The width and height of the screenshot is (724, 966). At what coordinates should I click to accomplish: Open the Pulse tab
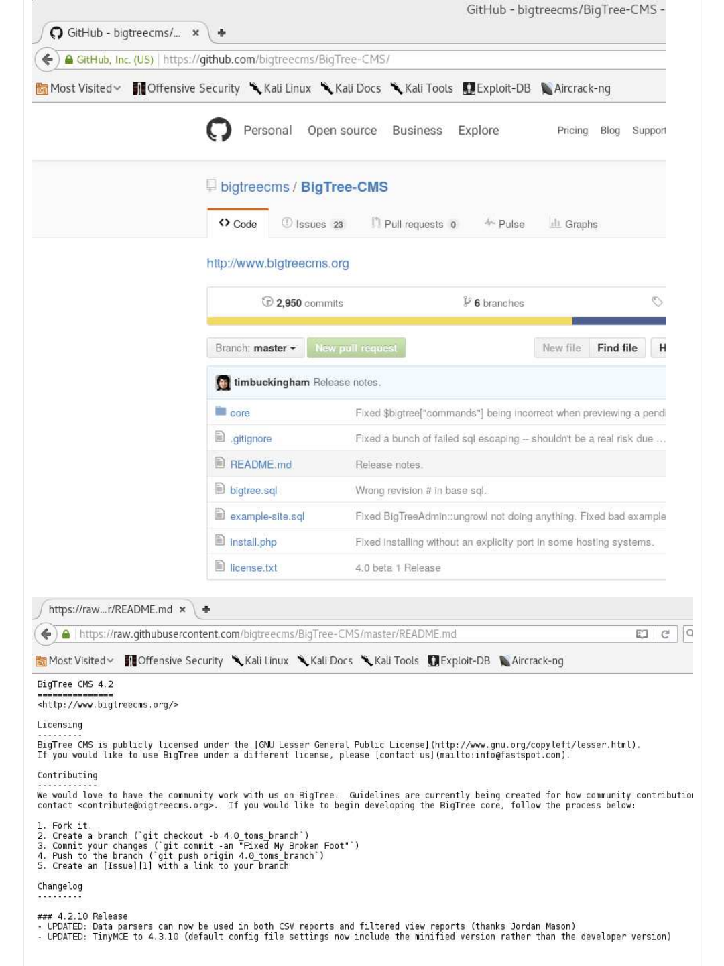pos(504,224)
